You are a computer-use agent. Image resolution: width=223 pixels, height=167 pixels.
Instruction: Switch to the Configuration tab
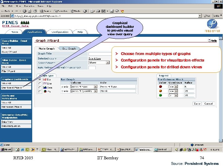pyautogui.click(x=60, y=32)
